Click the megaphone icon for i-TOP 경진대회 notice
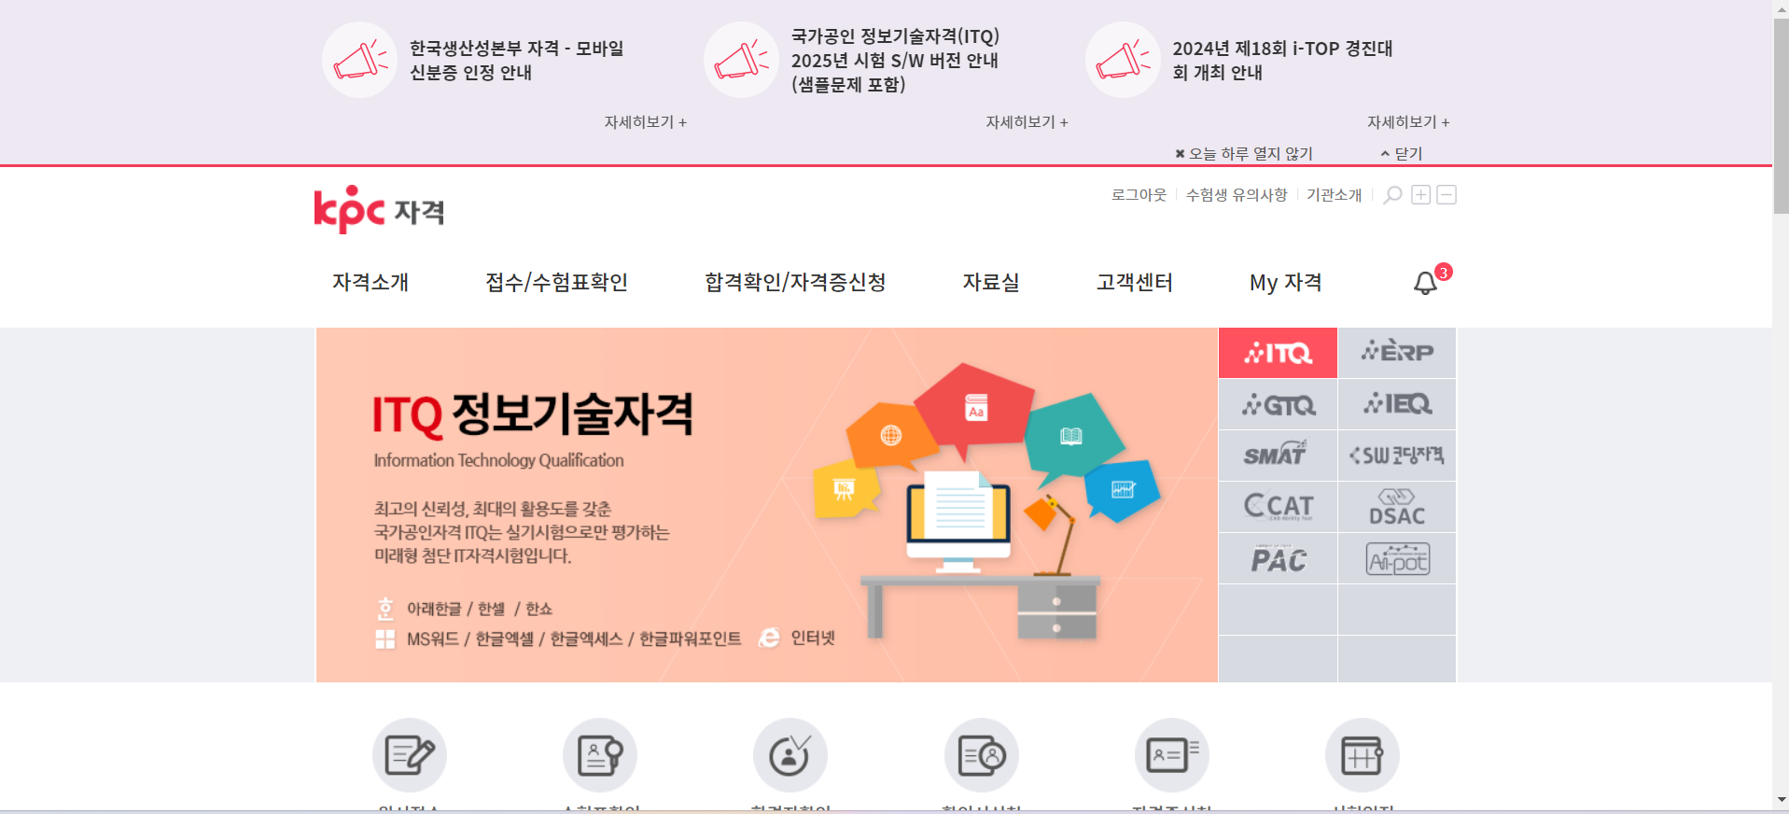This screenshot has width=1789, height=814. pos(1123,60)
